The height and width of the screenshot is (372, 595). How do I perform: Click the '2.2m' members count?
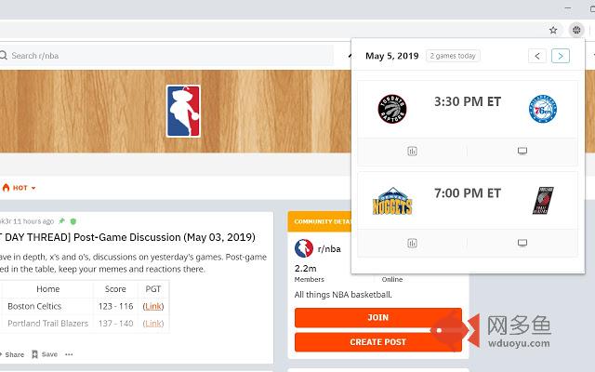click(x=306, y=269)
